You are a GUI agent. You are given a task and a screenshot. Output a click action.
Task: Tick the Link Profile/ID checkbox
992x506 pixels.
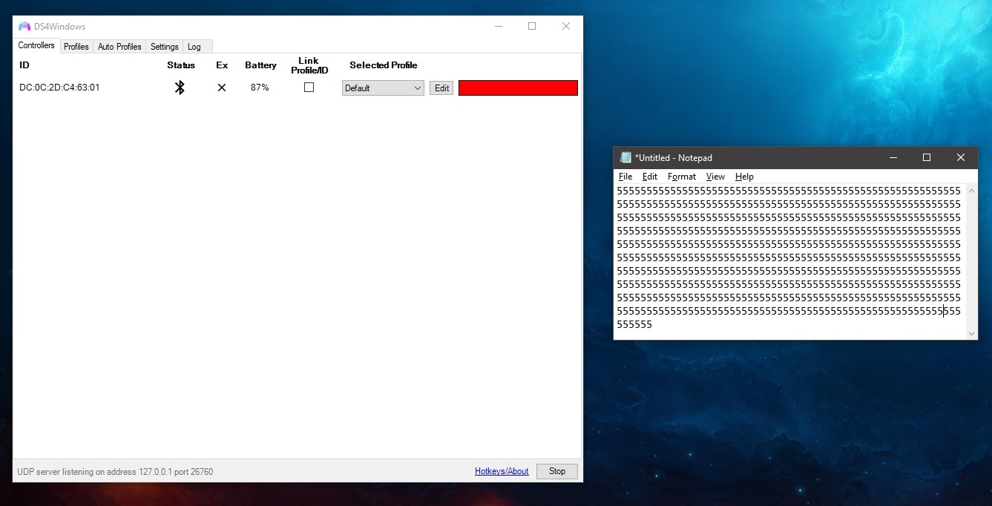coord(309,87)
